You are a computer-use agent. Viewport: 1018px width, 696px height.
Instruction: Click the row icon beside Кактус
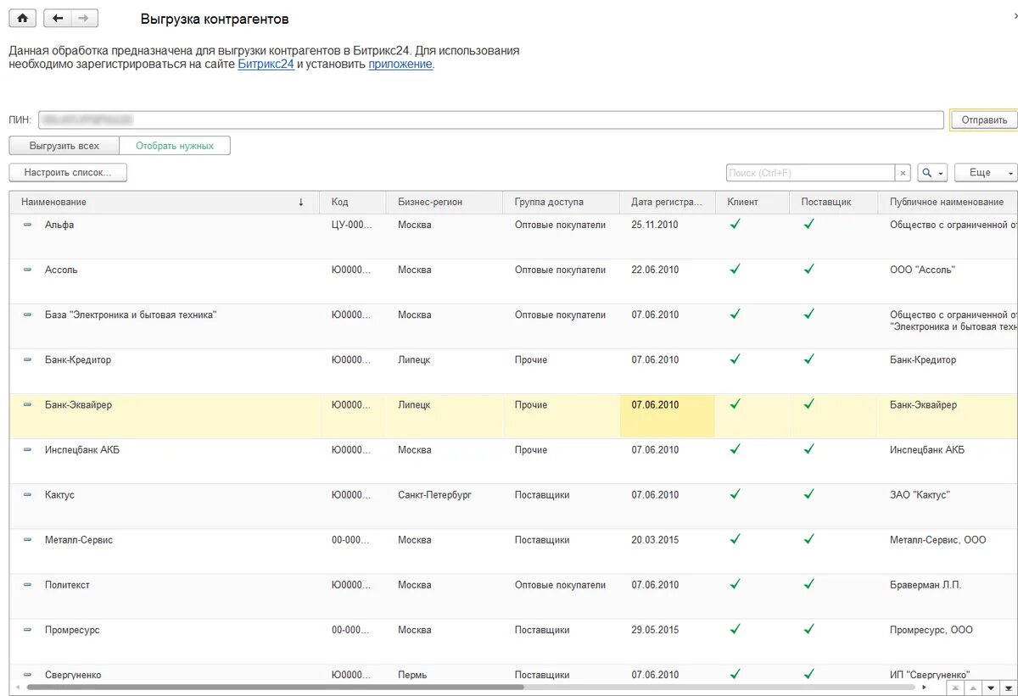[27, 494]
